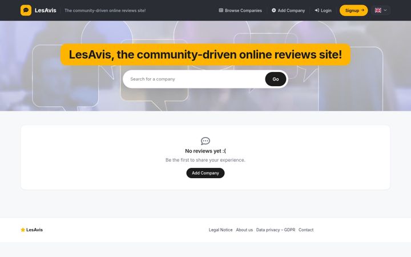The height and width of the screenshot is (257, 411).
Task: Click the arrow icon inside Signup button
Action: tap(362, 10)
